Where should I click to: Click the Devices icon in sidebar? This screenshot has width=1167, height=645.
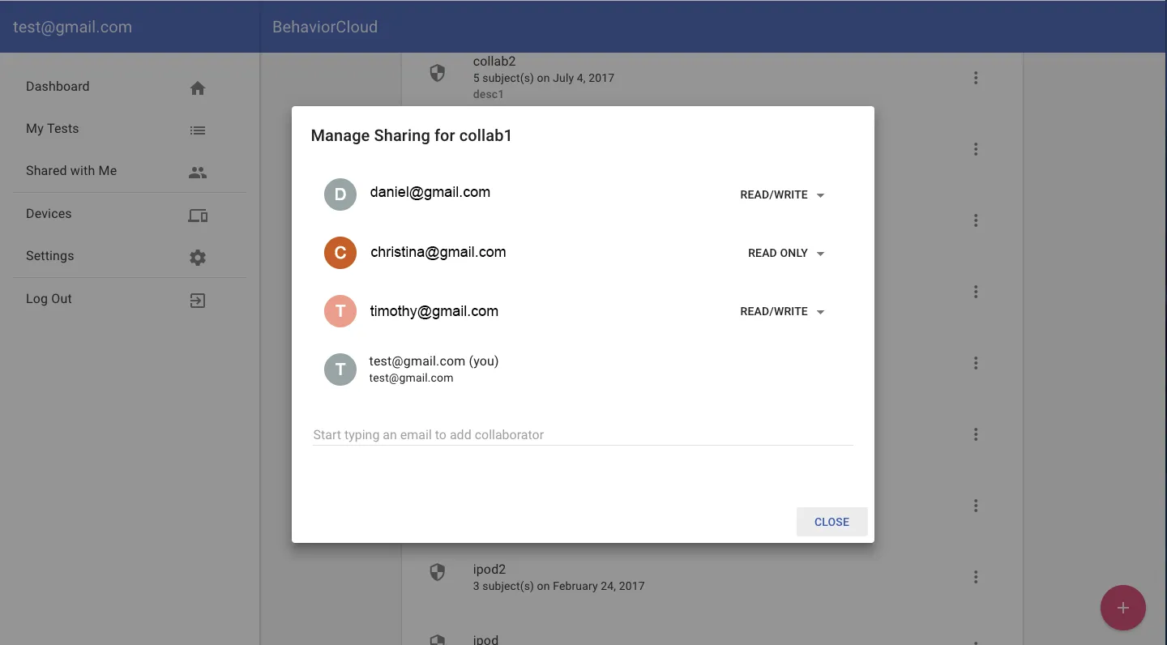tap(198, 216)
